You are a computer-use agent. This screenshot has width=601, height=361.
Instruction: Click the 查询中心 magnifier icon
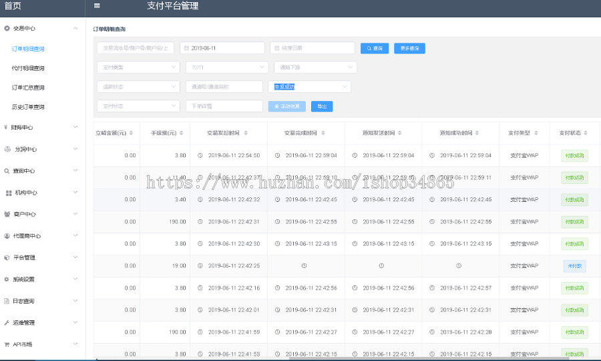pyautogui.click(x=7, y=171)
